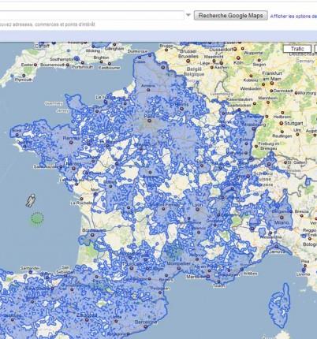
Task: Click the Exeter city marker
Action: (x=35, y=65)
